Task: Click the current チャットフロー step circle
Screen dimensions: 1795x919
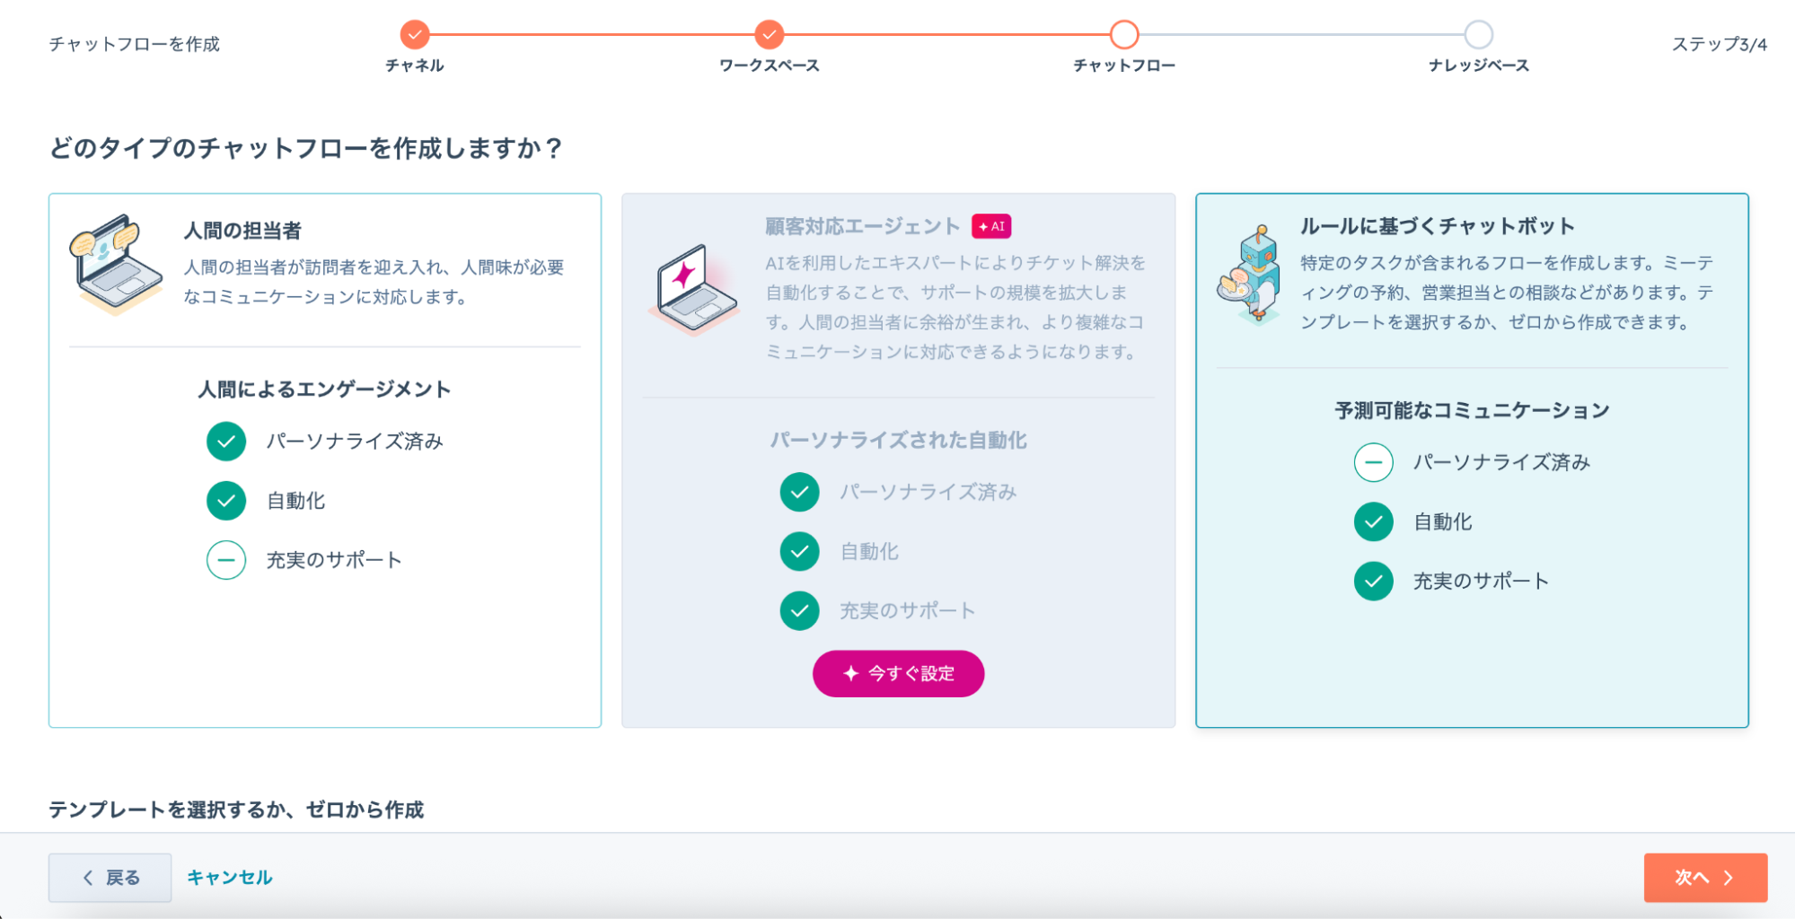Action: [1123, 35]
